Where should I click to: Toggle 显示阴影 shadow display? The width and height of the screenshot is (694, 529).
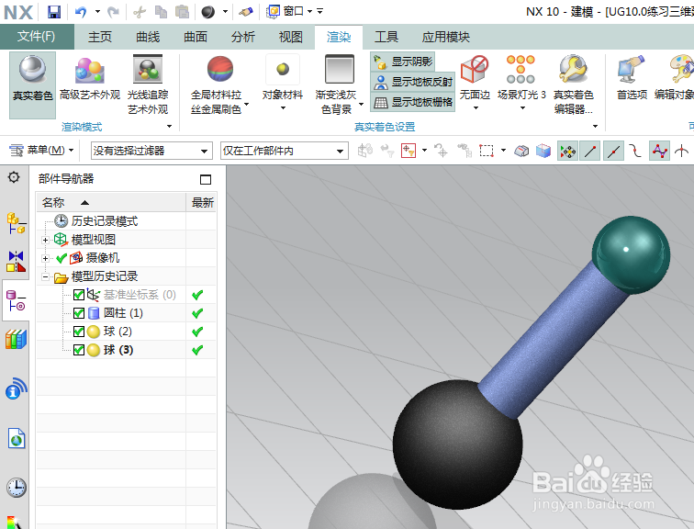point(403,62)
